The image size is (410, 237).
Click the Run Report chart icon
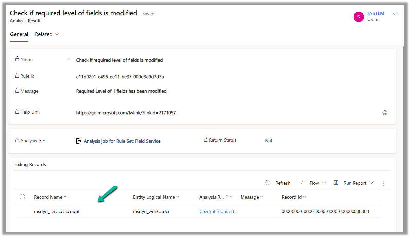coord(336,183)
